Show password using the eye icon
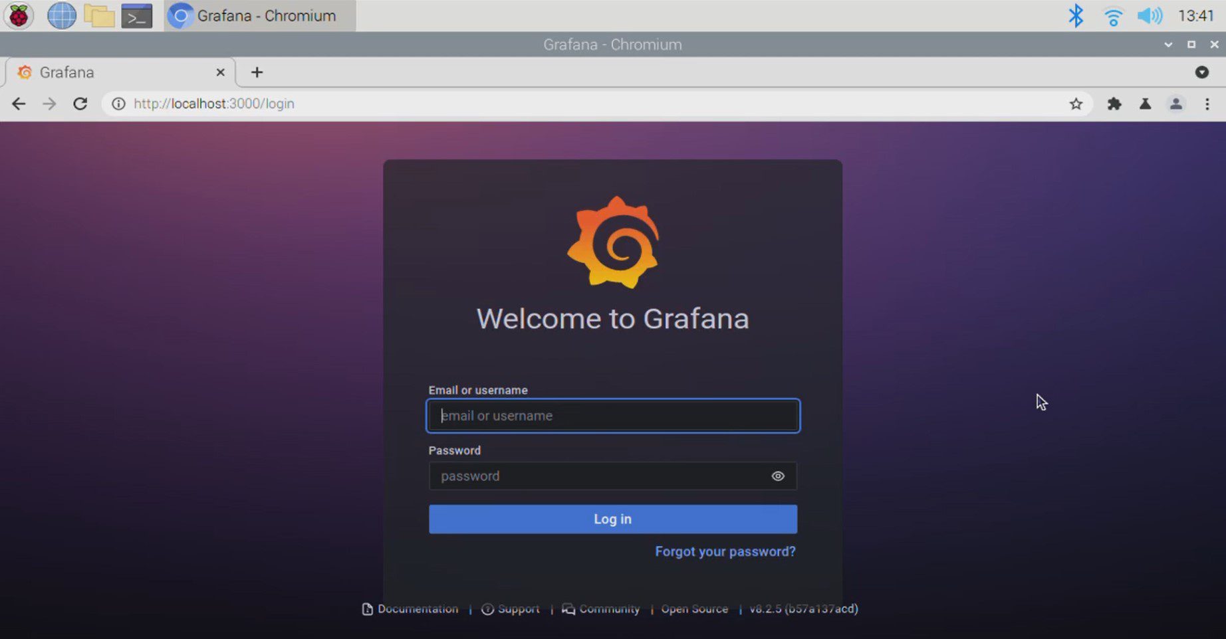1226x639 pixels. click(778, 476)
